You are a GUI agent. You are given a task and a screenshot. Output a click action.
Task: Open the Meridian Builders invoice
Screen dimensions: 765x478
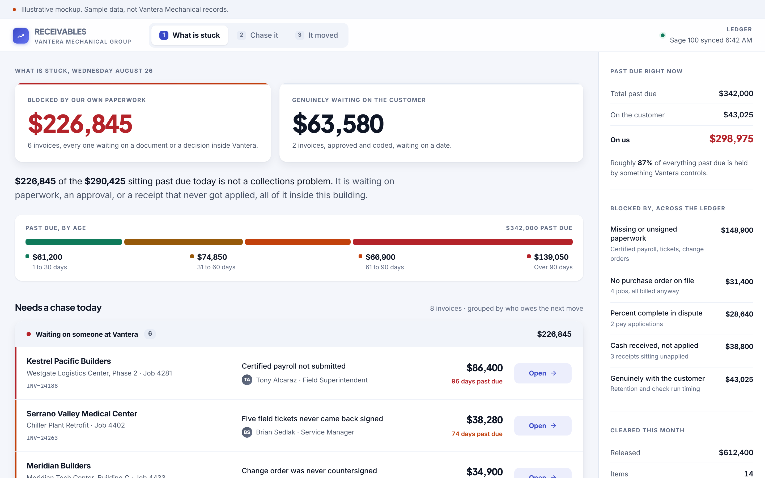[542, 473]
